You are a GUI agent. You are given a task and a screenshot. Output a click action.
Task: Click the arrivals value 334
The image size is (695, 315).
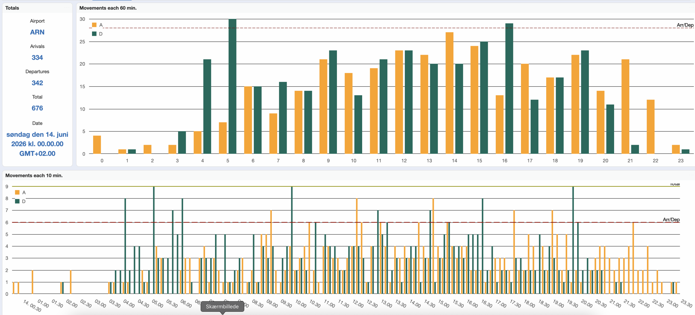click(x=37, y=57)
